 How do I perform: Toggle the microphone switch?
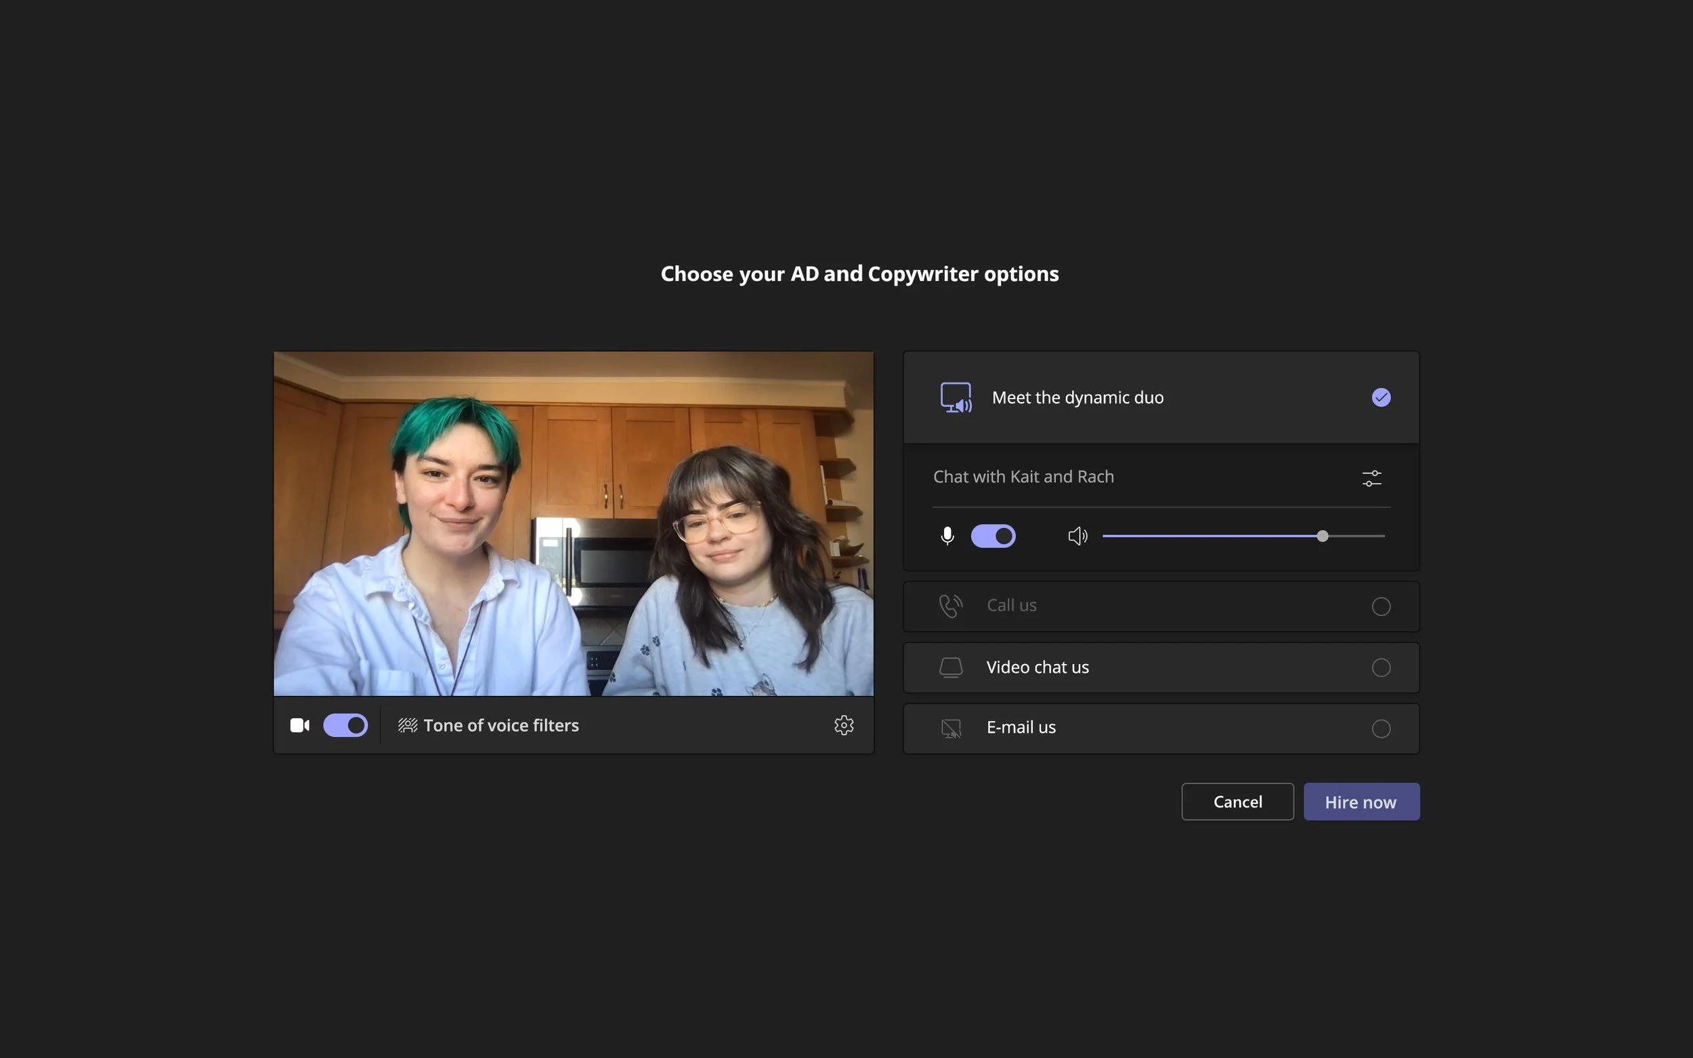[x=993, y=536]
